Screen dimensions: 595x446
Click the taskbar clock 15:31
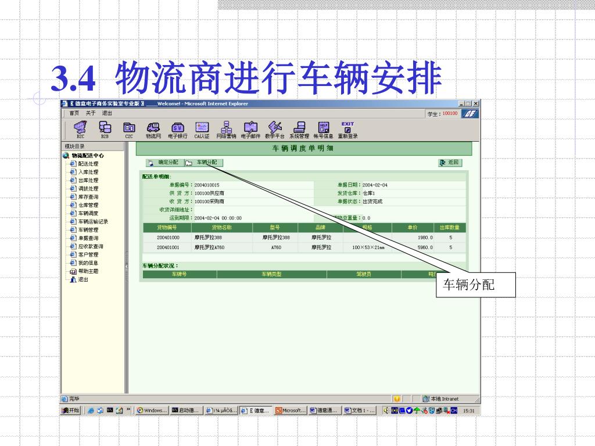click(x=469, y=411)
